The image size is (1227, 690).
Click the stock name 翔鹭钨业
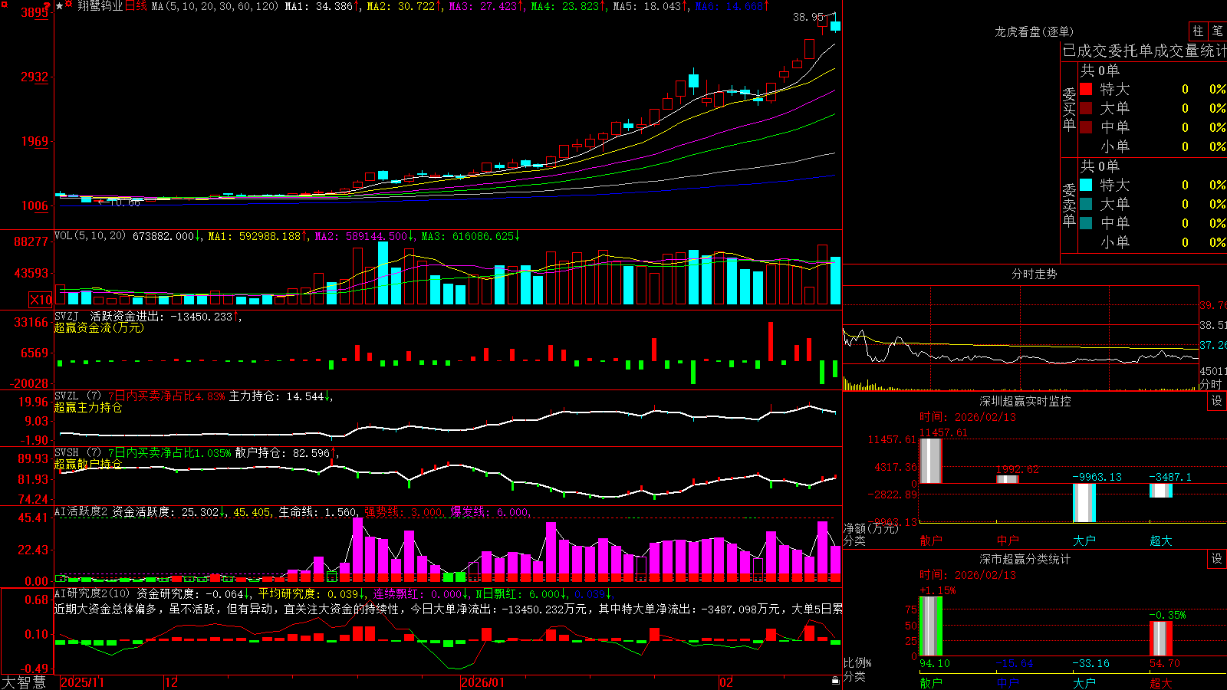click(100, 6)
